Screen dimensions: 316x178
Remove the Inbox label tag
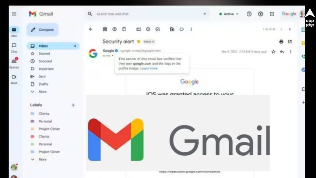[x=153, y=42]
